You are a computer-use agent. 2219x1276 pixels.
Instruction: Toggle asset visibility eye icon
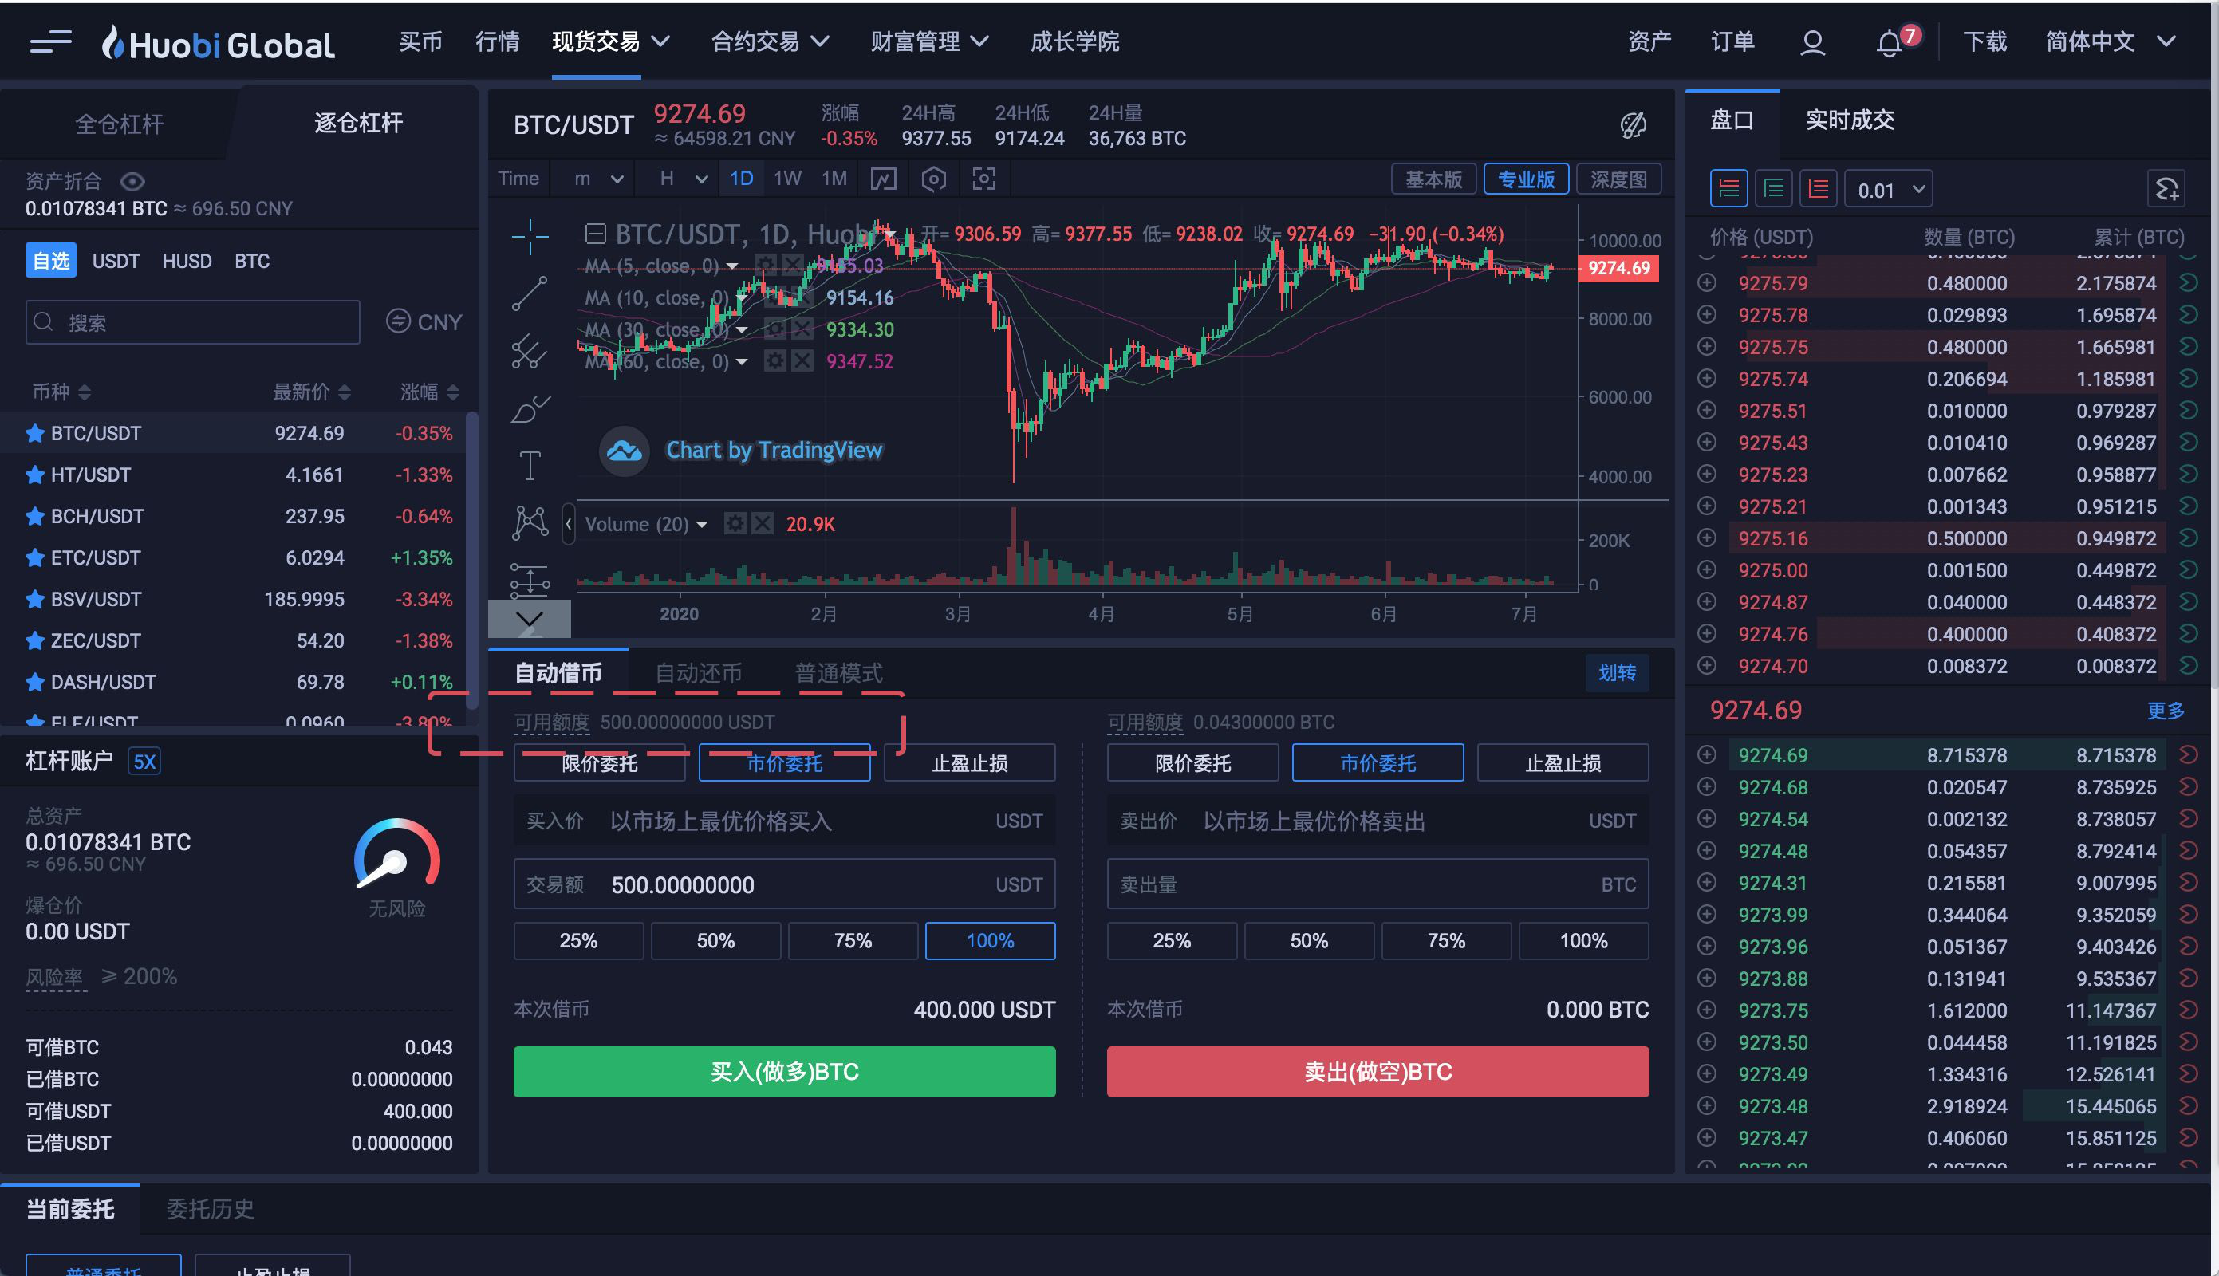pyautogui.click(x=132, y=181)
